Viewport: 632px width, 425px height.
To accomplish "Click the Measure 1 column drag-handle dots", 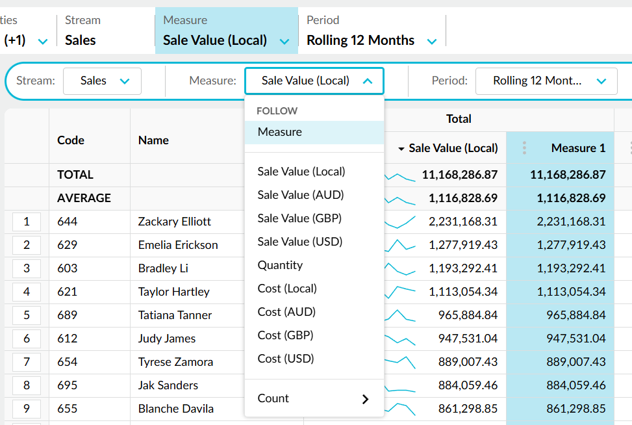I will tap(524, 148).
